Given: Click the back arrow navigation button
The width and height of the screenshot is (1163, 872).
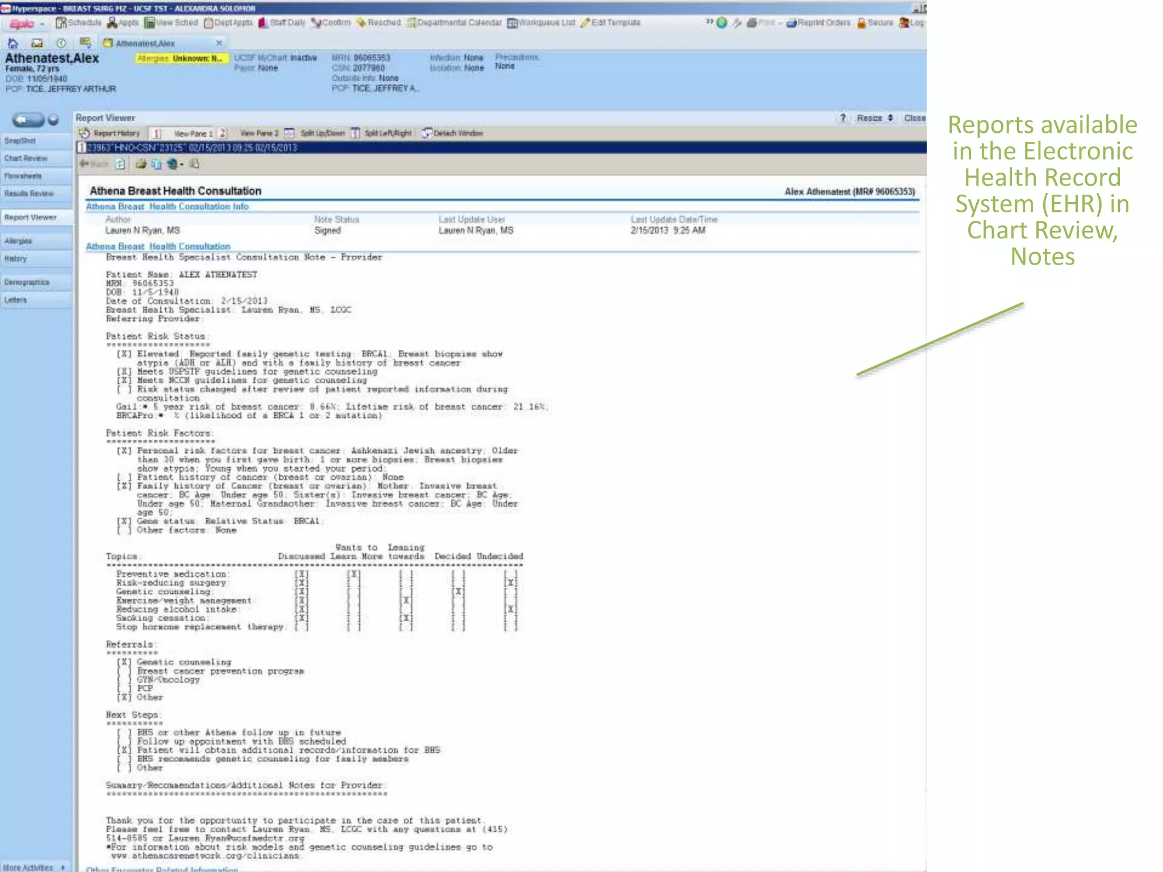Looking at the screenshot, I should point(28,120).
